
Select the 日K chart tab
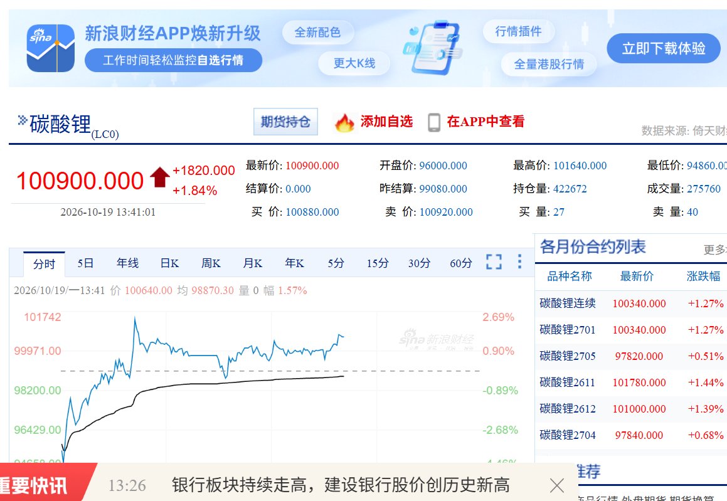169,263
